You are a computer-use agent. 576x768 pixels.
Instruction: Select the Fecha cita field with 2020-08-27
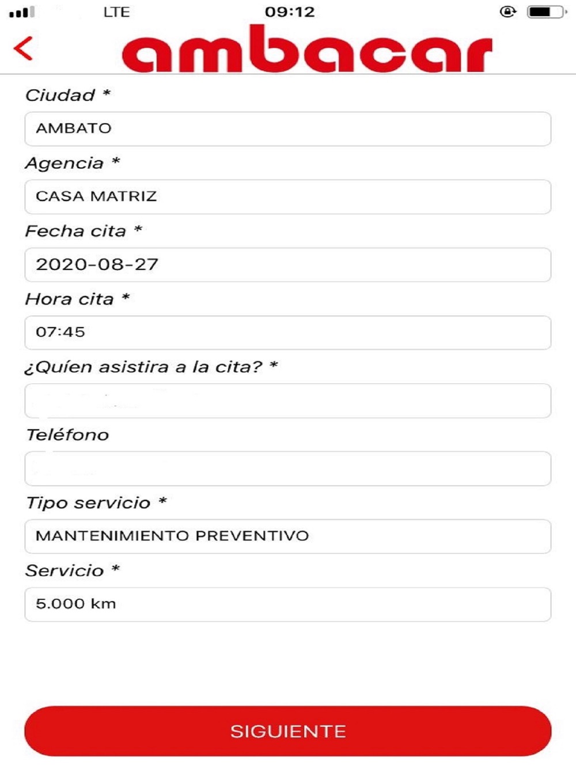tap(287, 264)
